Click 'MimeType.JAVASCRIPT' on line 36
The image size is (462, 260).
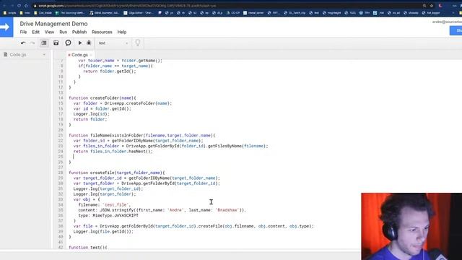(x=115, y=215)
